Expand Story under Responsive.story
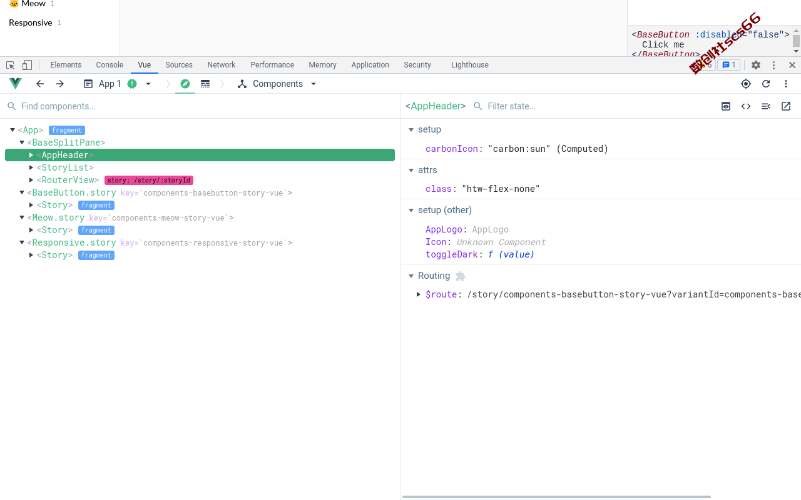Viewport: 801px width, 500px height. [31, 255]
